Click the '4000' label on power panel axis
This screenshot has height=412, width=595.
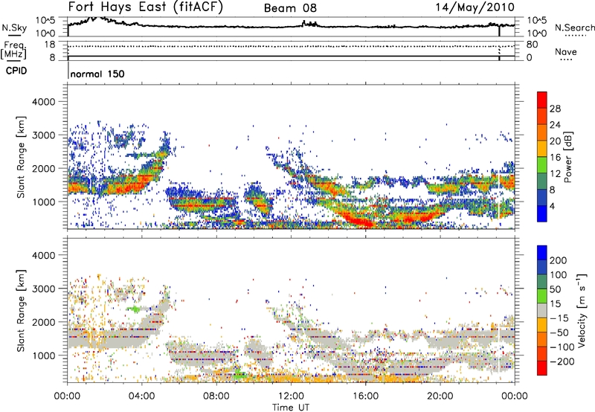[x=44, y=102]
